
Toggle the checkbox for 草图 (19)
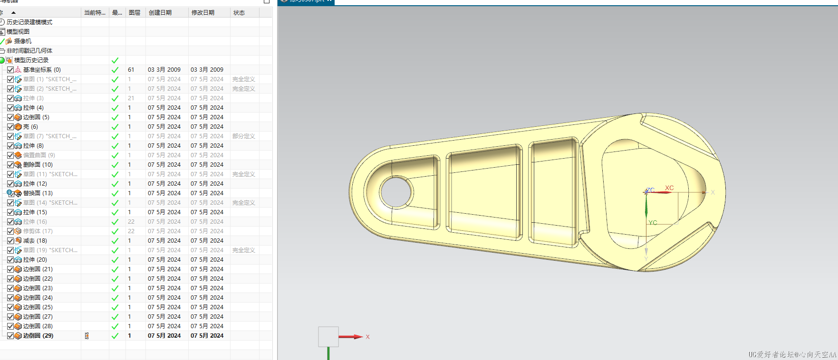[x=10, y=250]
